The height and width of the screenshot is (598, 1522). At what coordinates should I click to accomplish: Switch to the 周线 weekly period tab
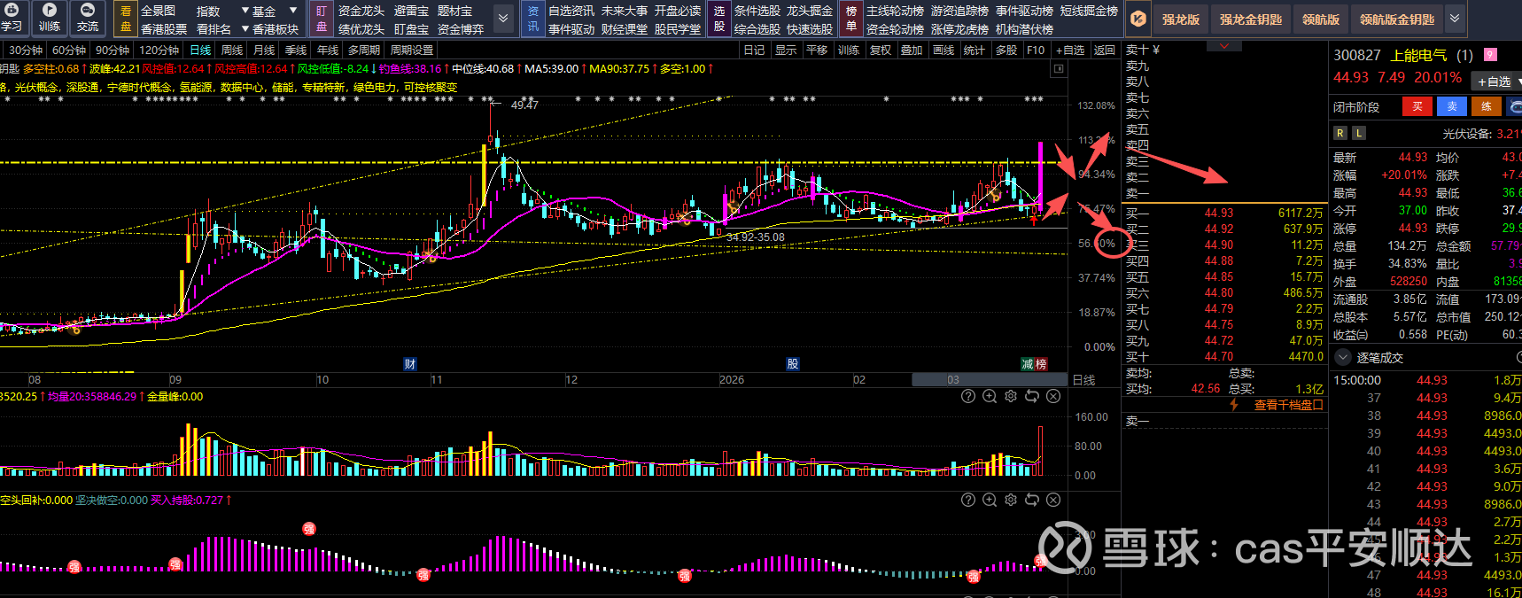click(232, 50)
